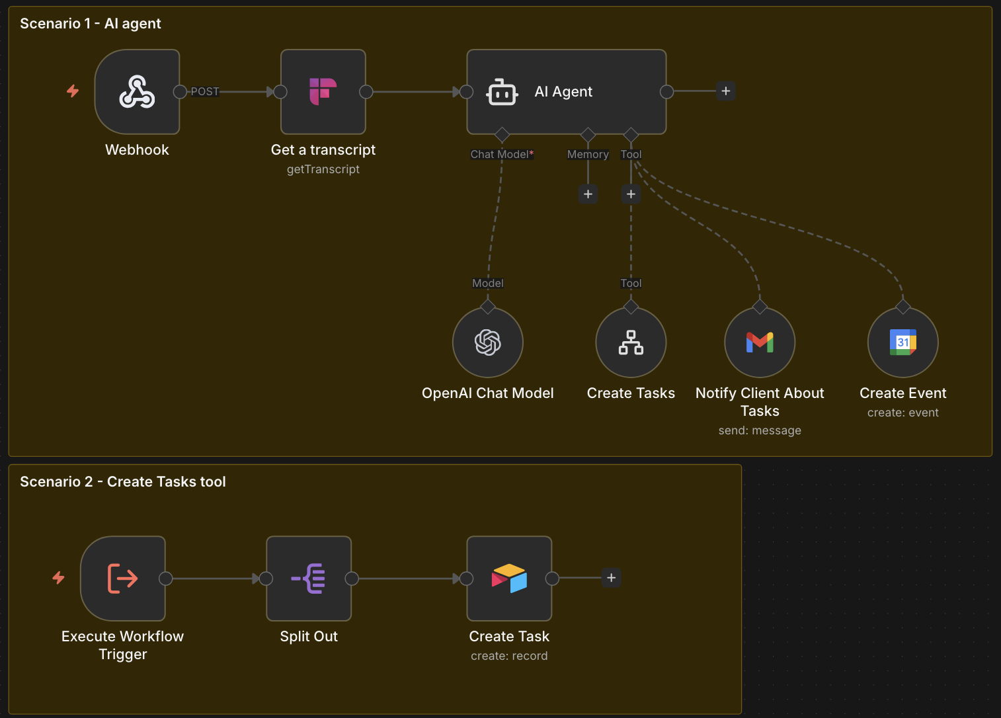Click the Tool diamond connector on AI Agent
1001x718 pixels.
tap(631, 135)
